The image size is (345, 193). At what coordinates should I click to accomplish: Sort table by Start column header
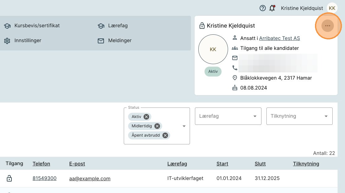click(222, 164)
